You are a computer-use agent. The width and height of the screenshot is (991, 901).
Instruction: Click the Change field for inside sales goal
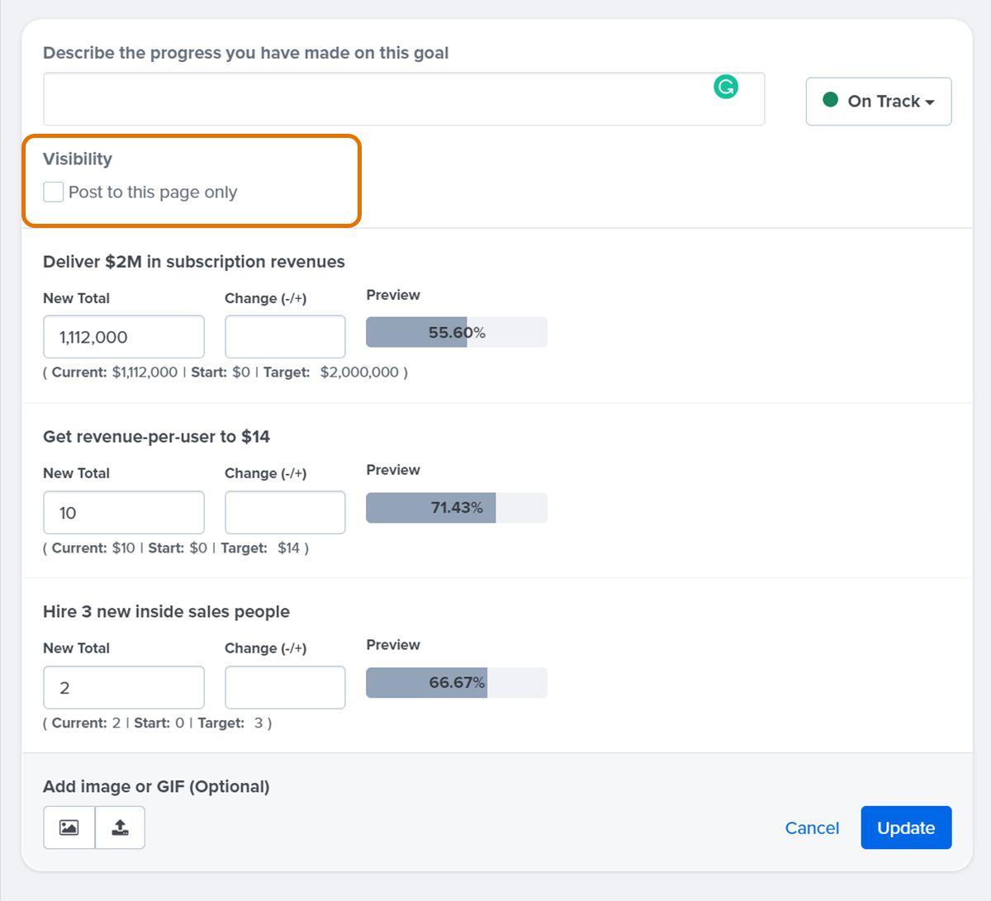click(284, 687)
